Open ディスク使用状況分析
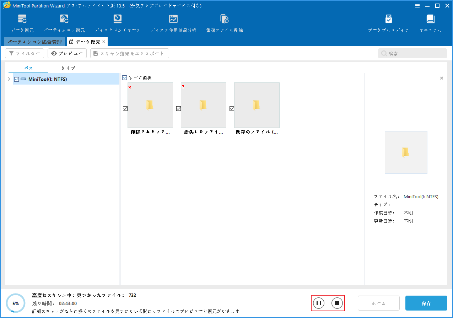 coord(173,22)
